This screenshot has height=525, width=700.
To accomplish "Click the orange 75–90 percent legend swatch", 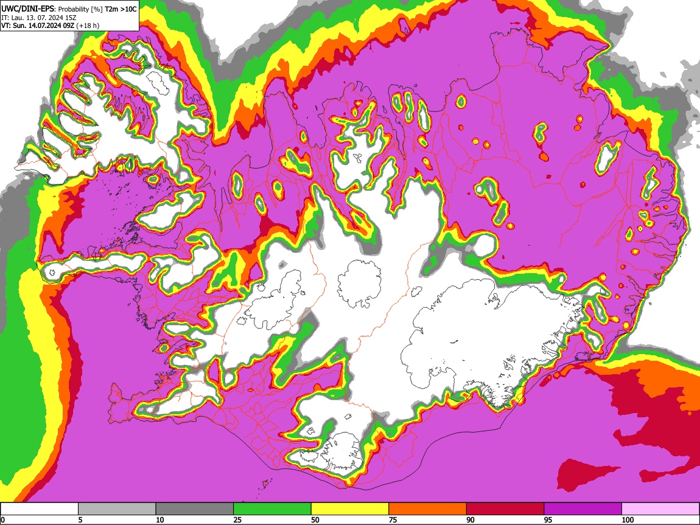I will point(428,509).
